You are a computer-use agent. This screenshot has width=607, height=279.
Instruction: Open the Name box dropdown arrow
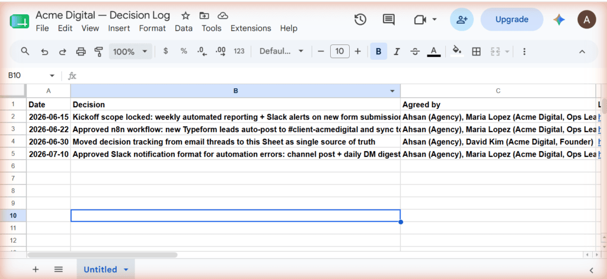52,76
